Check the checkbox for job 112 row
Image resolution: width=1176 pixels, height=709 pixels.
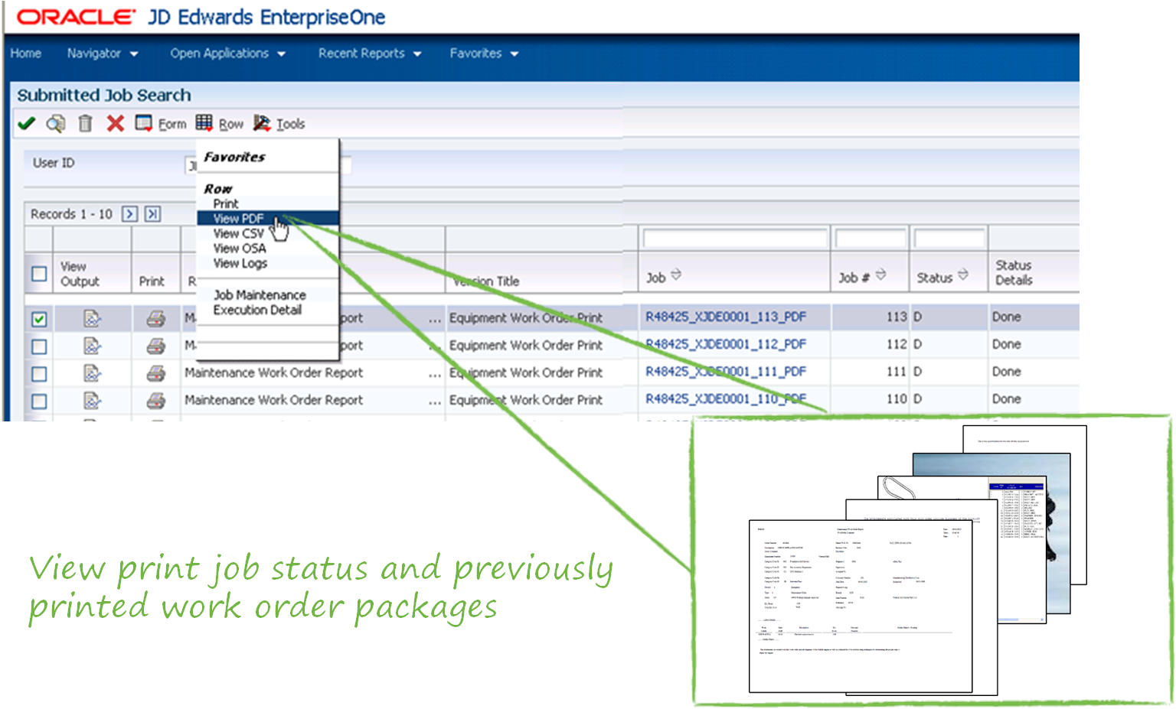coord(39,346)
